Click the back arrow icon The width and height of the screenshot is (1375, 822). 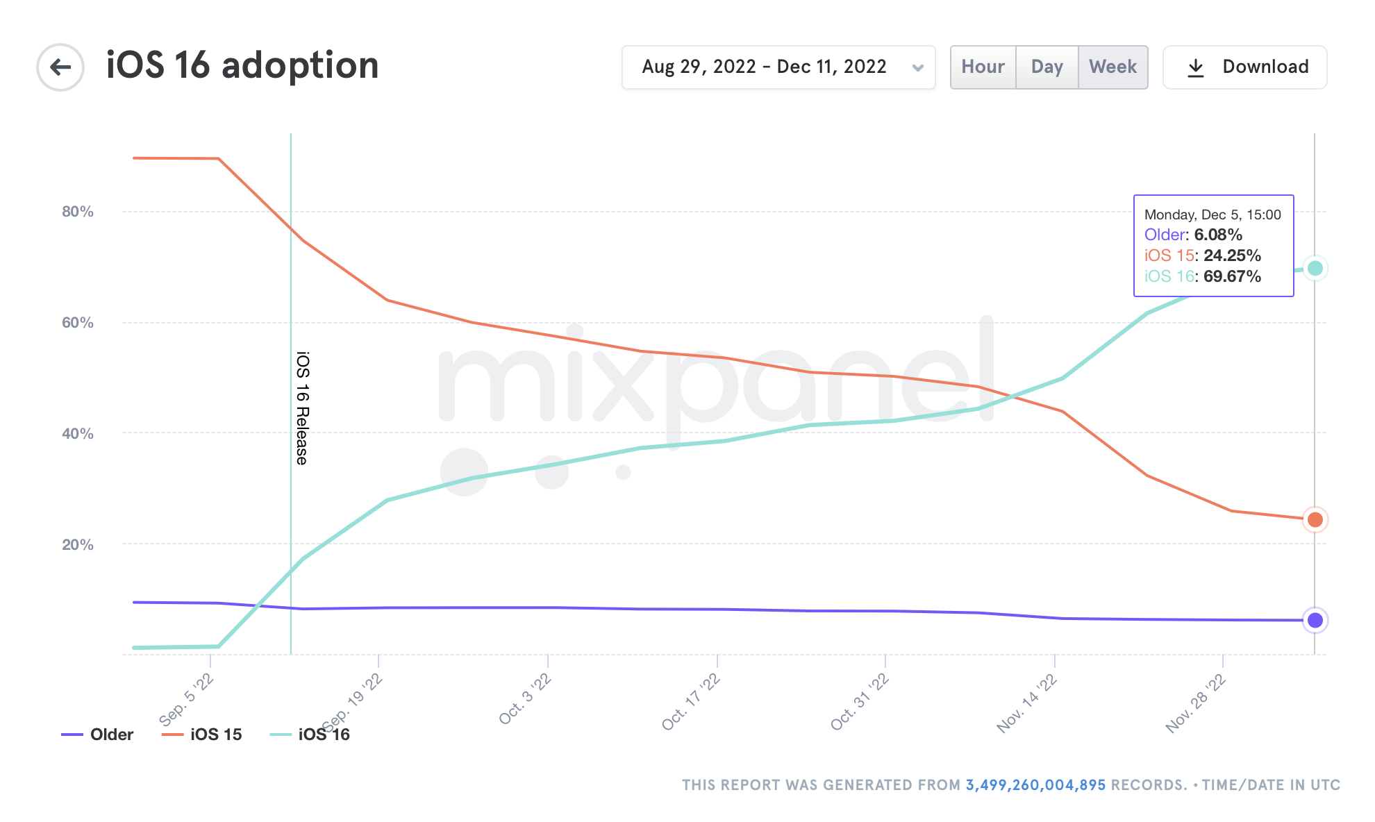(60, 67)
